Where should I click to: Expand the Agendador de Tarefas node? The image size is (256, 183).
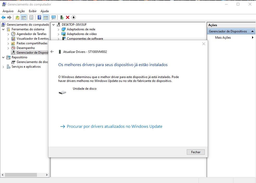pyautogui.click(x=8, y=34)
